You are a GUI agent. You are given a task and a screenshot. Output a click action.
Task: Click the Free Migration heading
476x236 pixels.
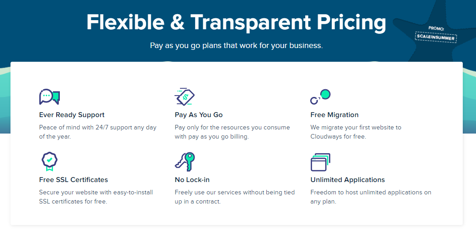pos(334,115)
